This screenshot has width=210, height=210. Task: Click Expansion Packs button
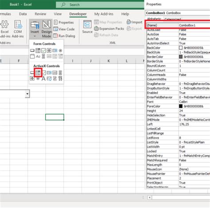tap(109, 28)
